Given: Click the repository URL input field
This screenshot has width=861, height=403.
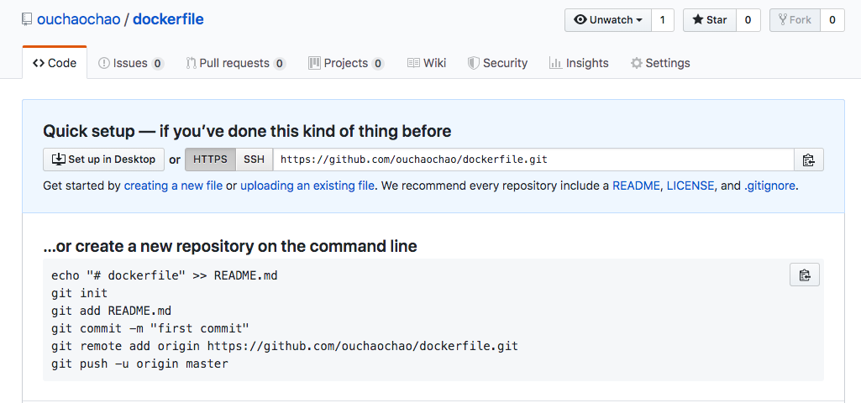Looking at the screenshot, I should [533, 160].
